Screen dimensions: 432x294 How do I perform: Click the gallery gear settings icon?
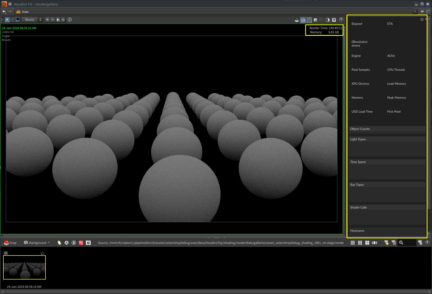click(88, 243)
